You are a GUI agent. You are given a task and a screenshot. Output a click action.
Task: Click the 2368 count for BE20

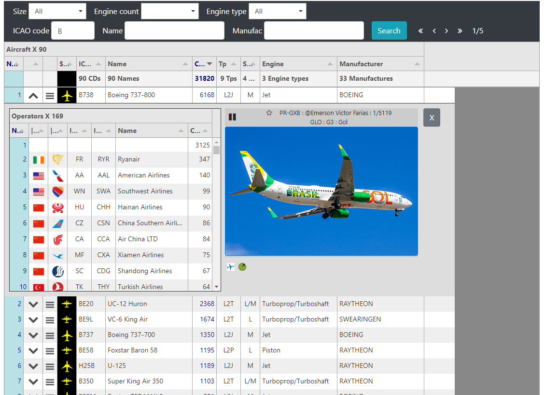207,304
